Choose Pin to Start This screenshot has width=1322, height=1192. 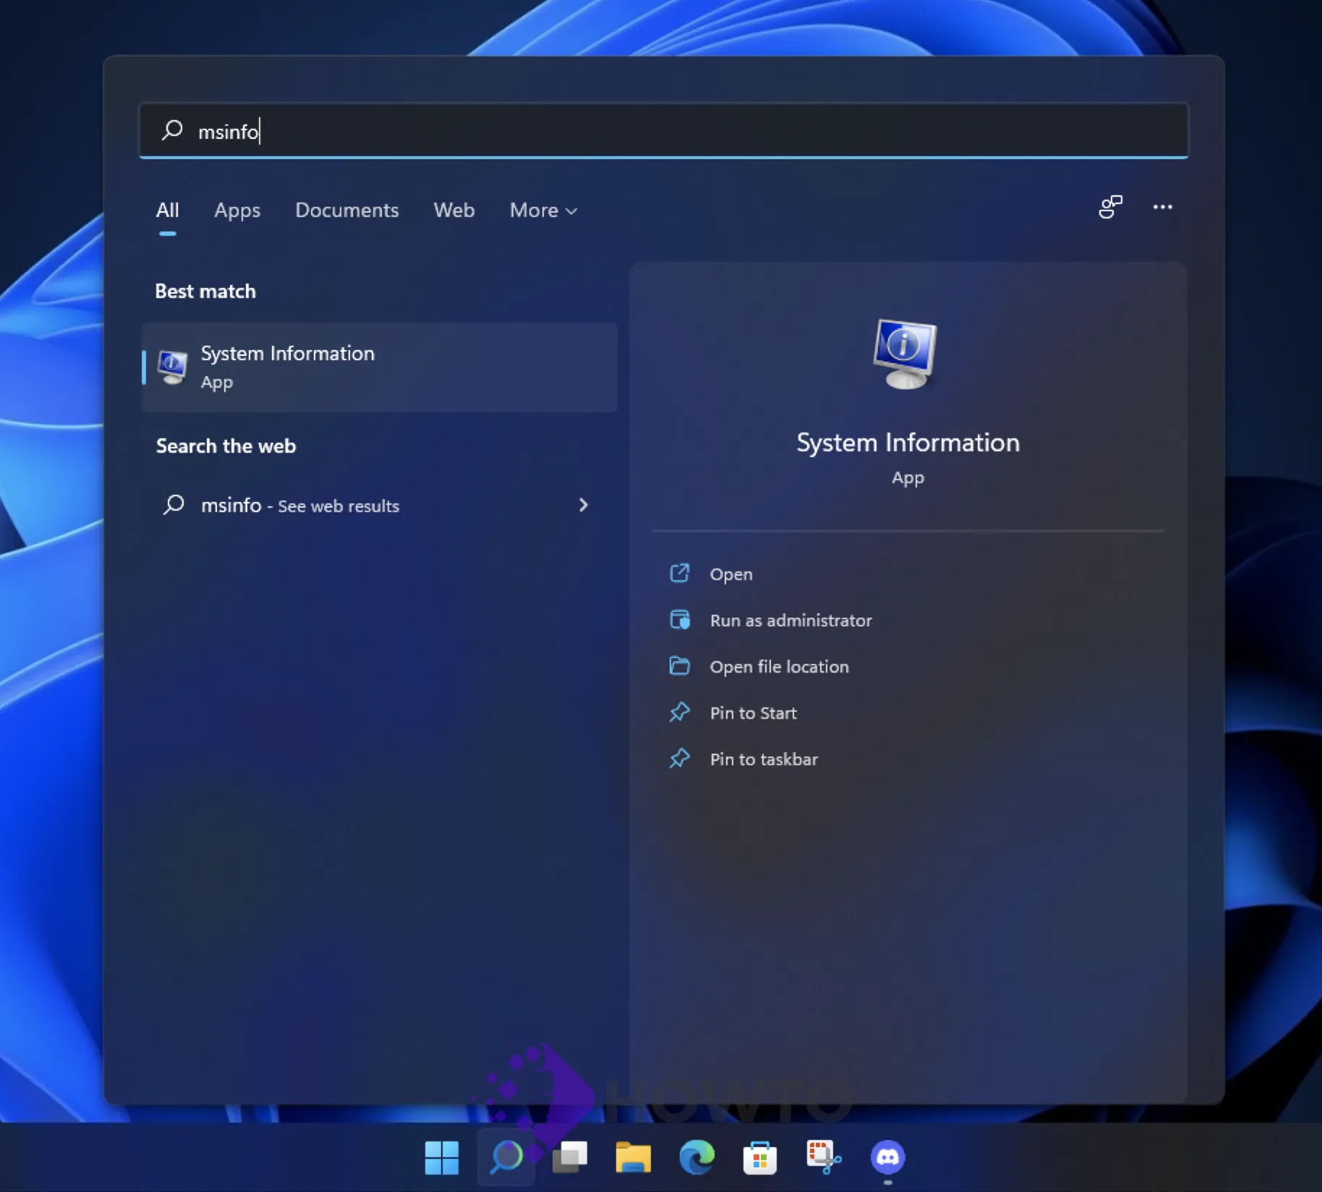[x=753, y=713]
